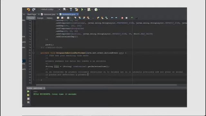This screenshot has height=116, width=206.
Task: Click the Debug Project icon
Action: 89,9
